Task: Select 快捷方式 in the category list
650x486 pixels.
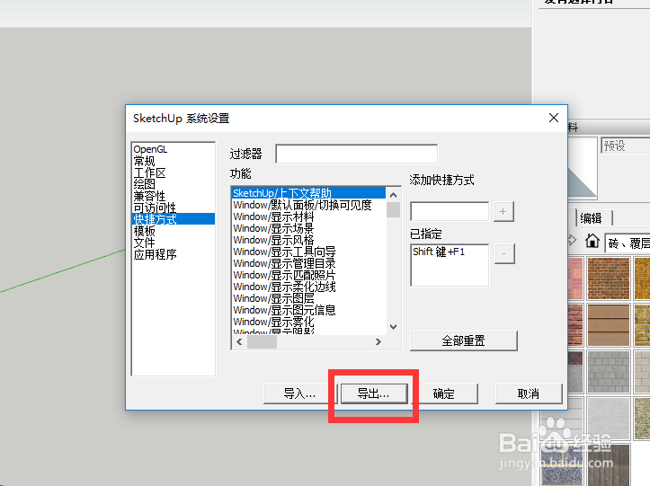Action: (x=174, y=219)
